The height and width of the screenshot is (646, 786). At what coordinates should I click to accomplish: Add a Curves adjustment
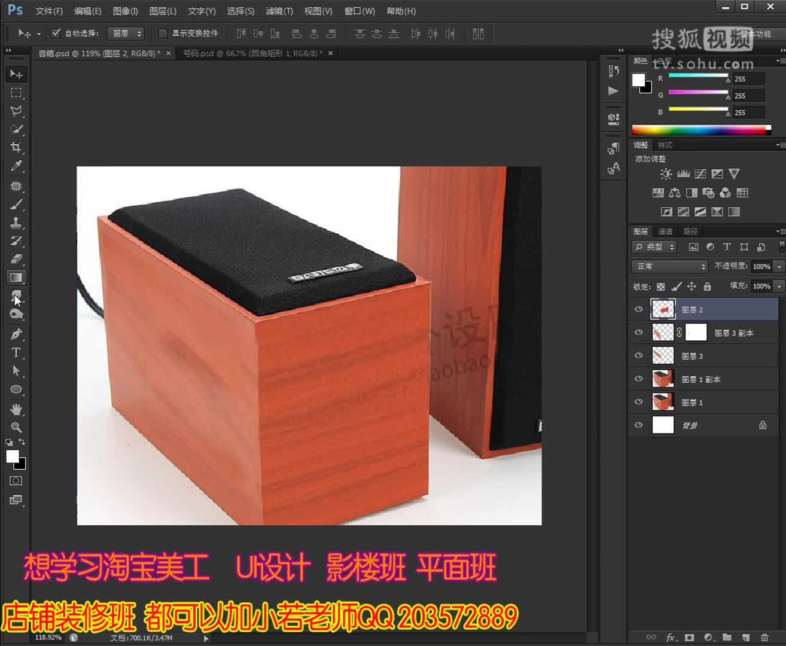point(700,174)
